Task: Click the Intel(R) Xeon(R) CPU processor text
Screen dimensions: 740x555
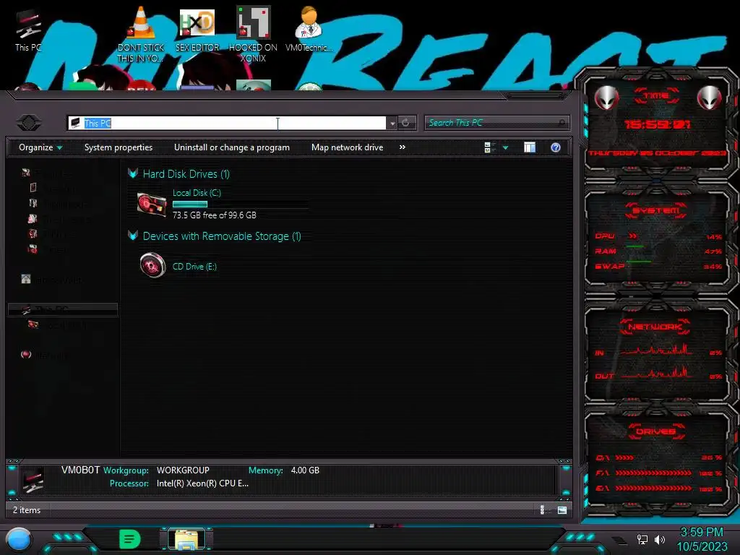Action: [x=202, y=483]
